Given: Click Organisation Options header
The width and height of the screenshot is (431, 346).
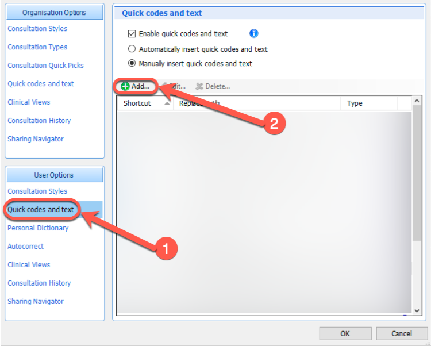Looking at the screenshot, I should pyautogui.click(x=55, y=13).
